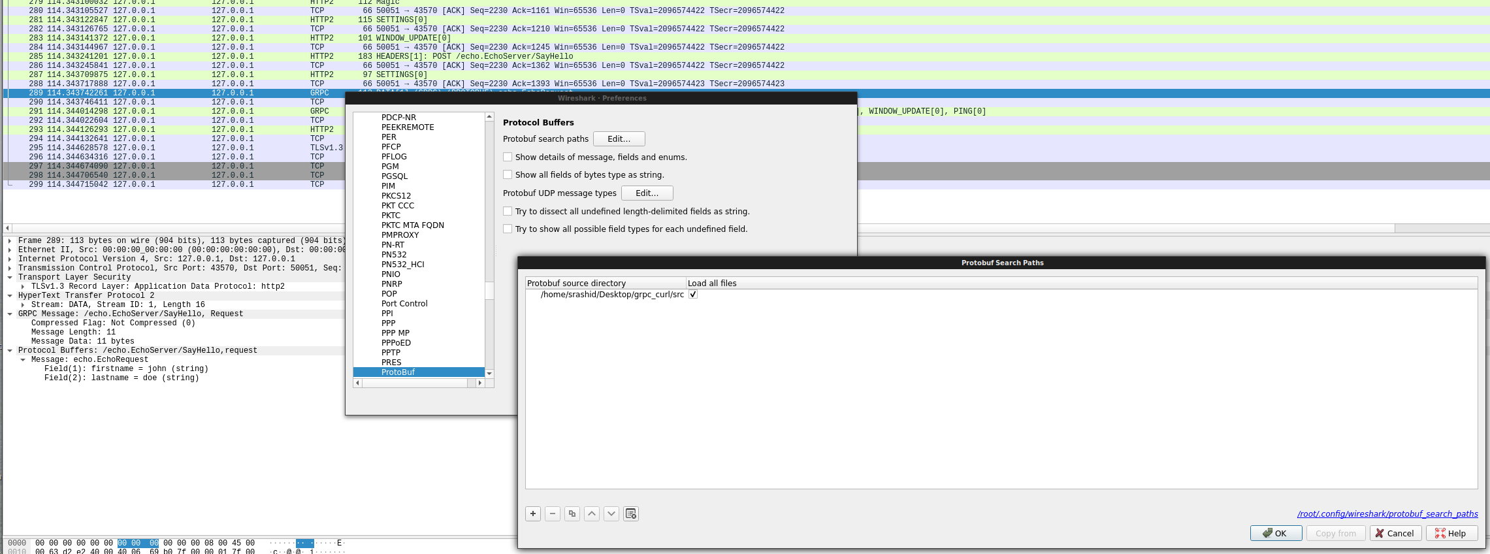This screenshot has width=1490, height=554.
Task: Move the search path entry down
Action: [x=611, y=513]
